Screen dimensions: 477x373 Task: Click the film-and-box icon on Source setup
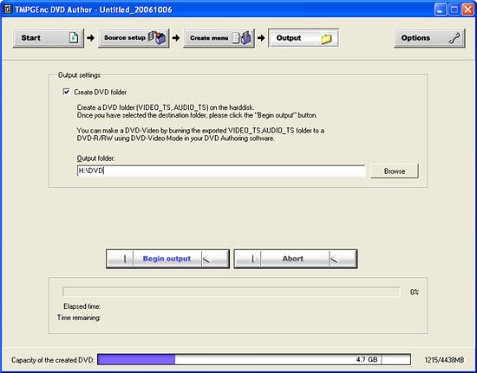click(x=158, y=38)
